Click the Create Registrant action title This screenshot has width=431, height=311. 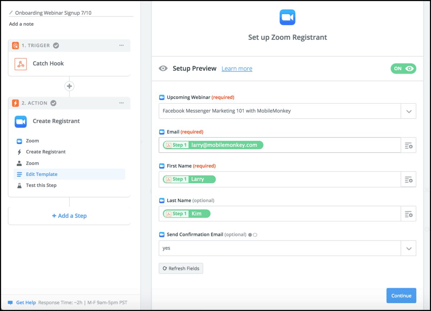pos(56,121)
